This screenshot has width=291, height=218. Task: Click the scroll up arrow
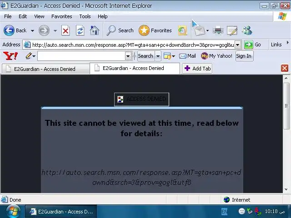point(286,78)
